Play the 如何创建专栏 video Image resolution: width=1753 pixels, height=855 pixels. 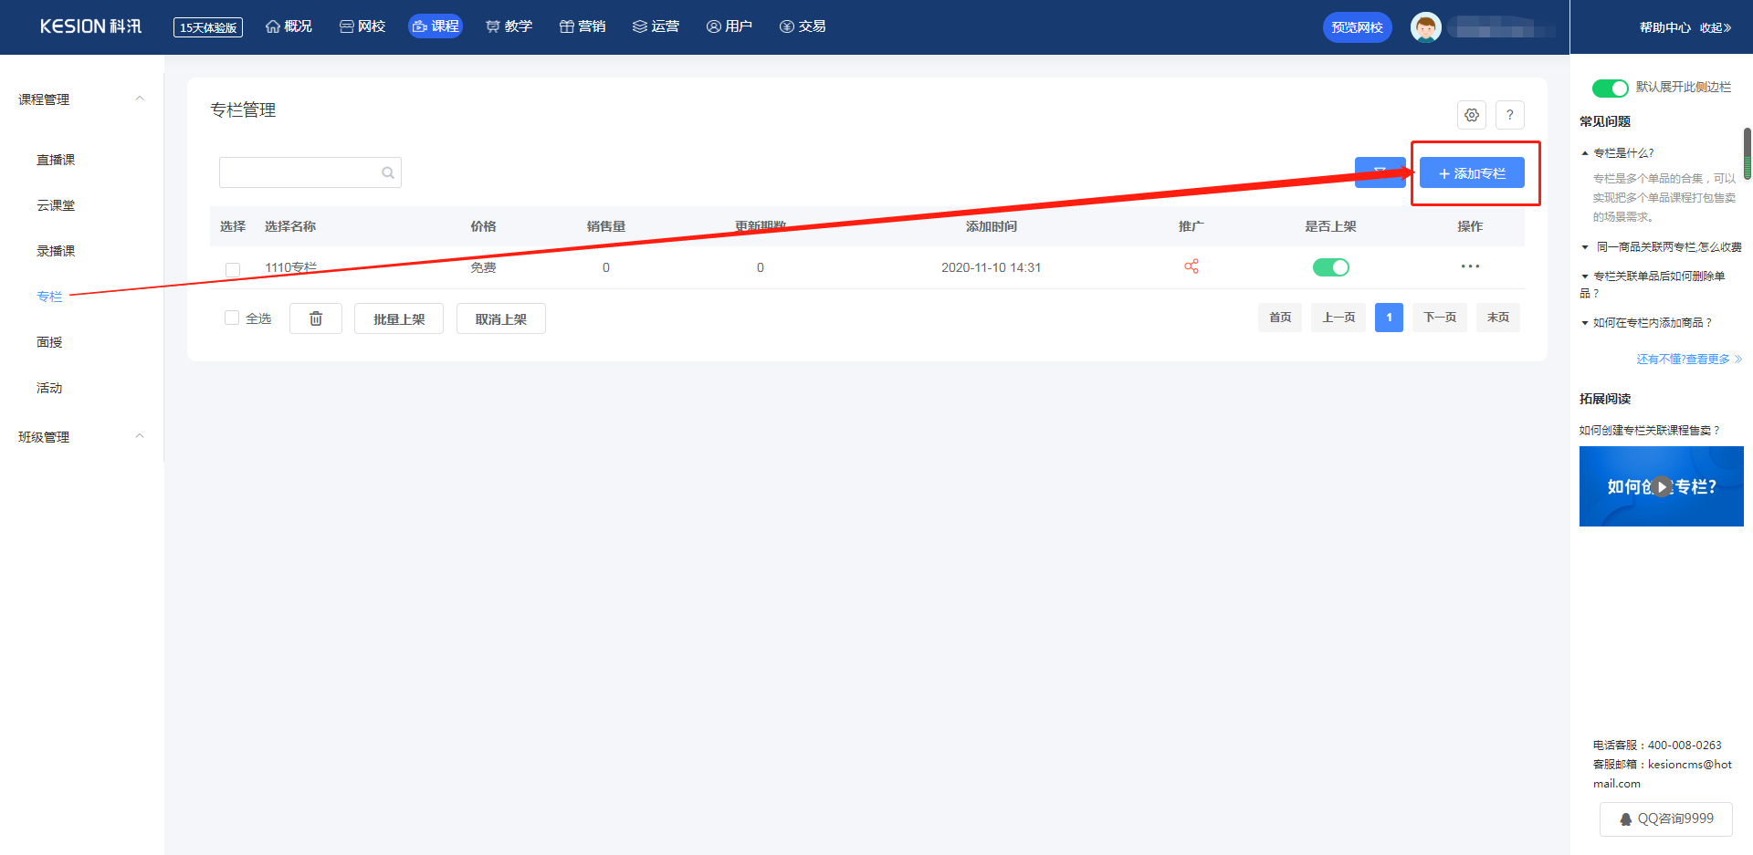pyautogui.click(x=1662, y=486)
